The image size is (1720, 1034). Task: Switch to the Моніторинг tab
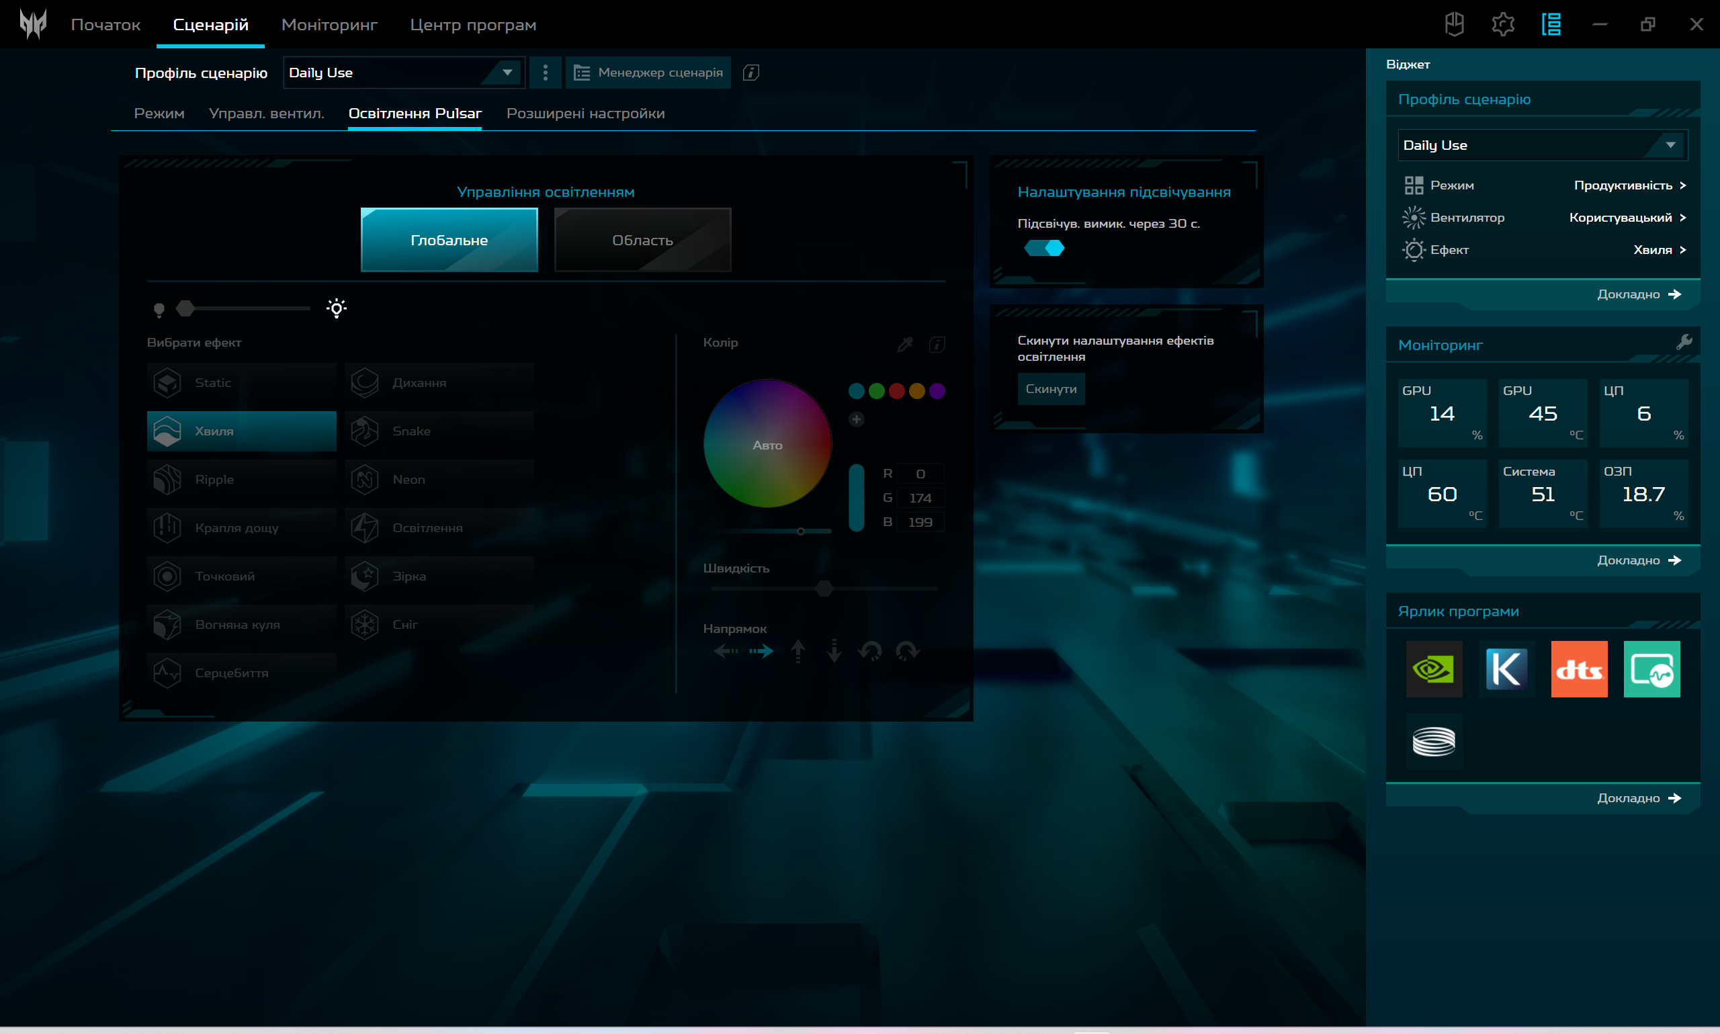click(x=329, y=25)
